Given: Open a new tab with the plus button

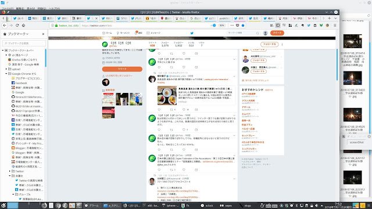Looking at the screenshot, I should 330,18.
